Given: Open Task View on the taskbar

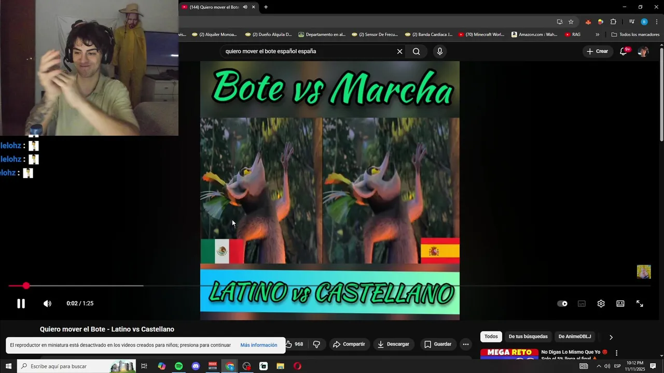Looking at the screenshot, I should (144, 366).
